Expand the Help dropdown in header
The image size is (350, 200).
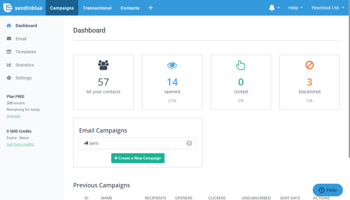click(295, 8)
